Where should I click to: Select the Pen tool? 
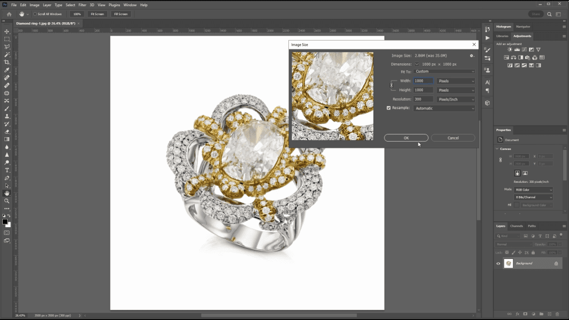tap(7, 178)
